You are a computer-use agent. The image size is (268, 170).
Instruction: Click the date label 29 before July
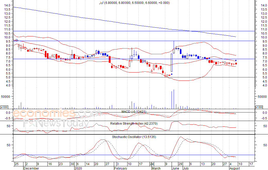180,164
